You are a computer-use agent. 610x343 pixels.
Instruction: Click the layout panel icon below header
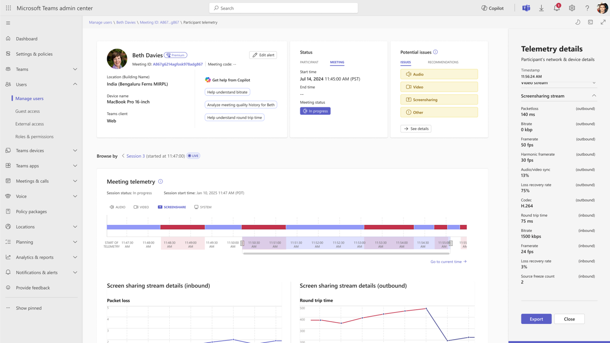tap(590, 22)
